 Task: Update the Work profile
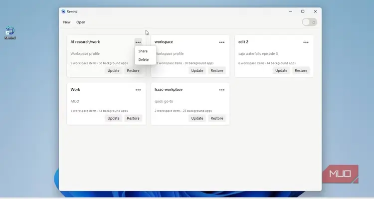click(x=113, y=118)
